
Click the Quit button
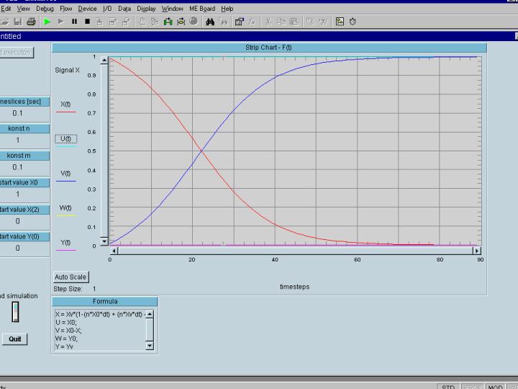[x=15, y=339]
